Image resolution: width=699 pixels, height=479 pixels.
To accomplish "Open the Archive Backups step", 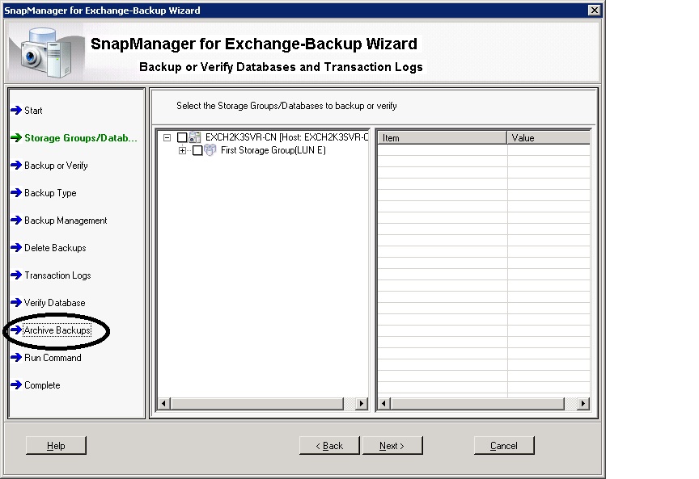I will click(57, 330).
